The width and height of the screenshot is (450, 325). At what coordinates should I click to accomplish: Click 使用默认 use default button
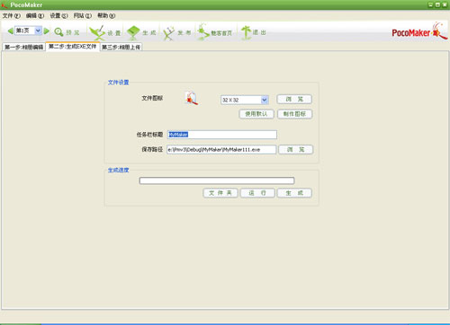[x=256, y=114]
